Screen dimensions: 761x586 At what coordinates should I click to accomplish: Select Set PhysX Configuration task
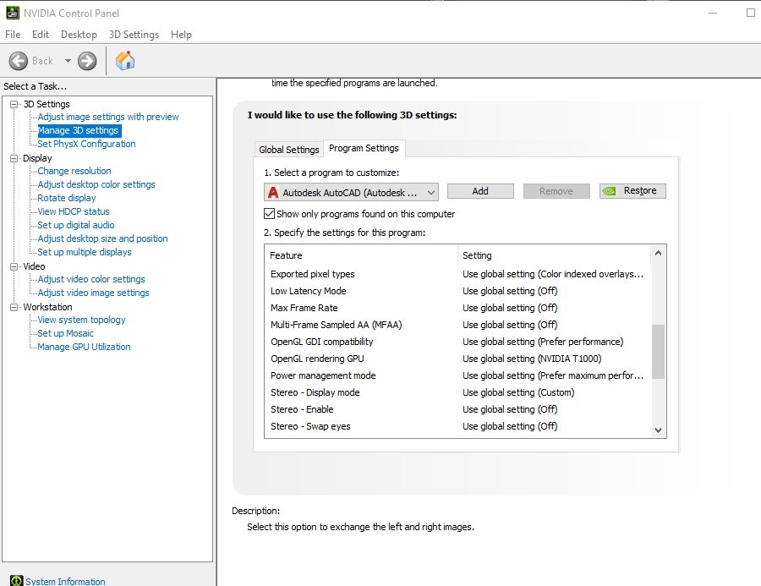(x=86, y=144)
